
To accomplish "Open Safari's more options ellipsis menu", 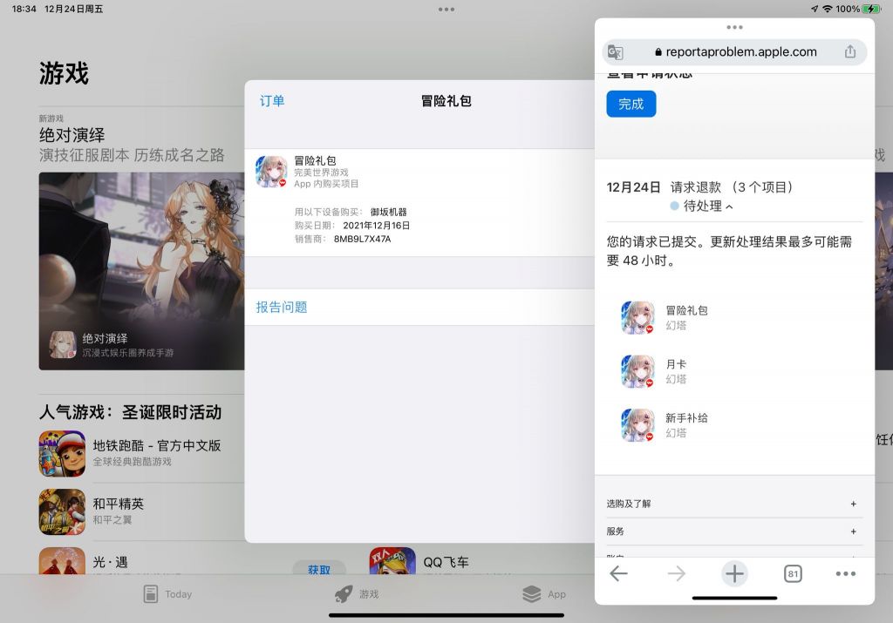I will click(x=844, y=573).
